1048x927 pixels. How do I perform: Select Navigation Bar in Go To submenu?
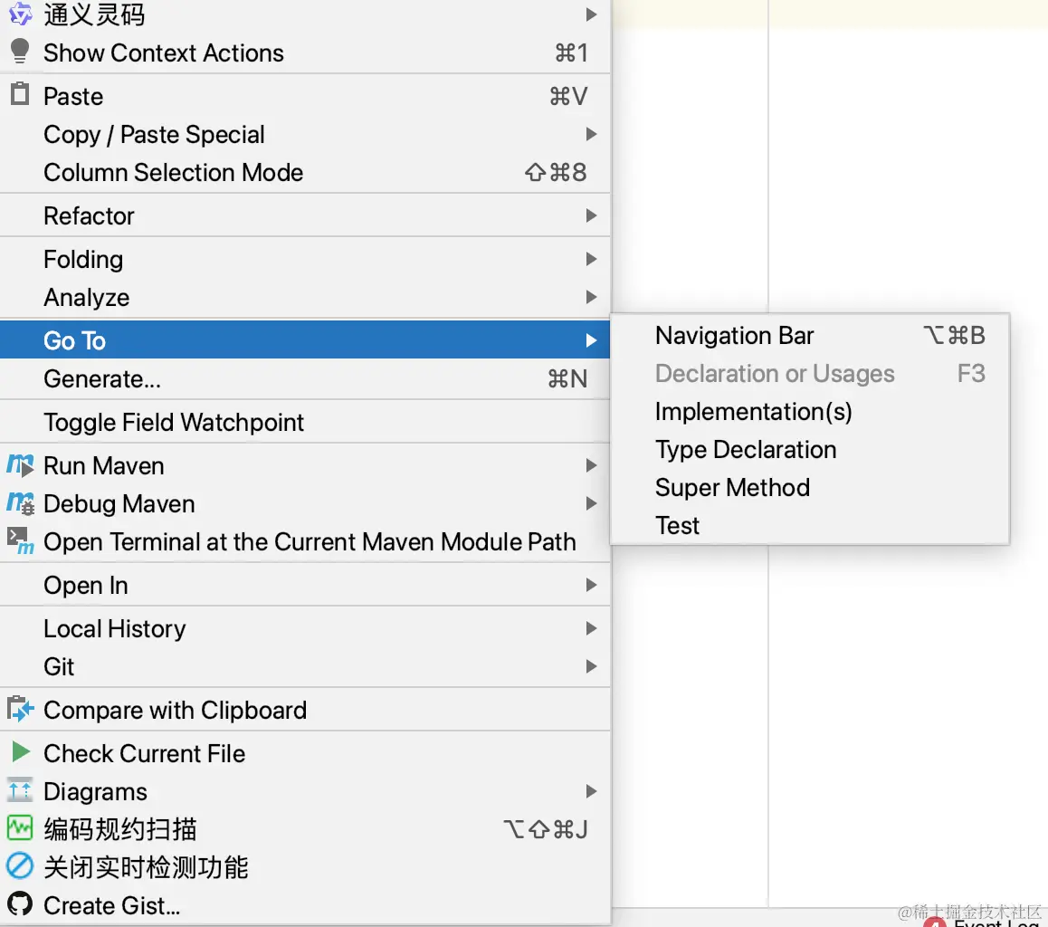pyautogui.click(x=809, y=336)
